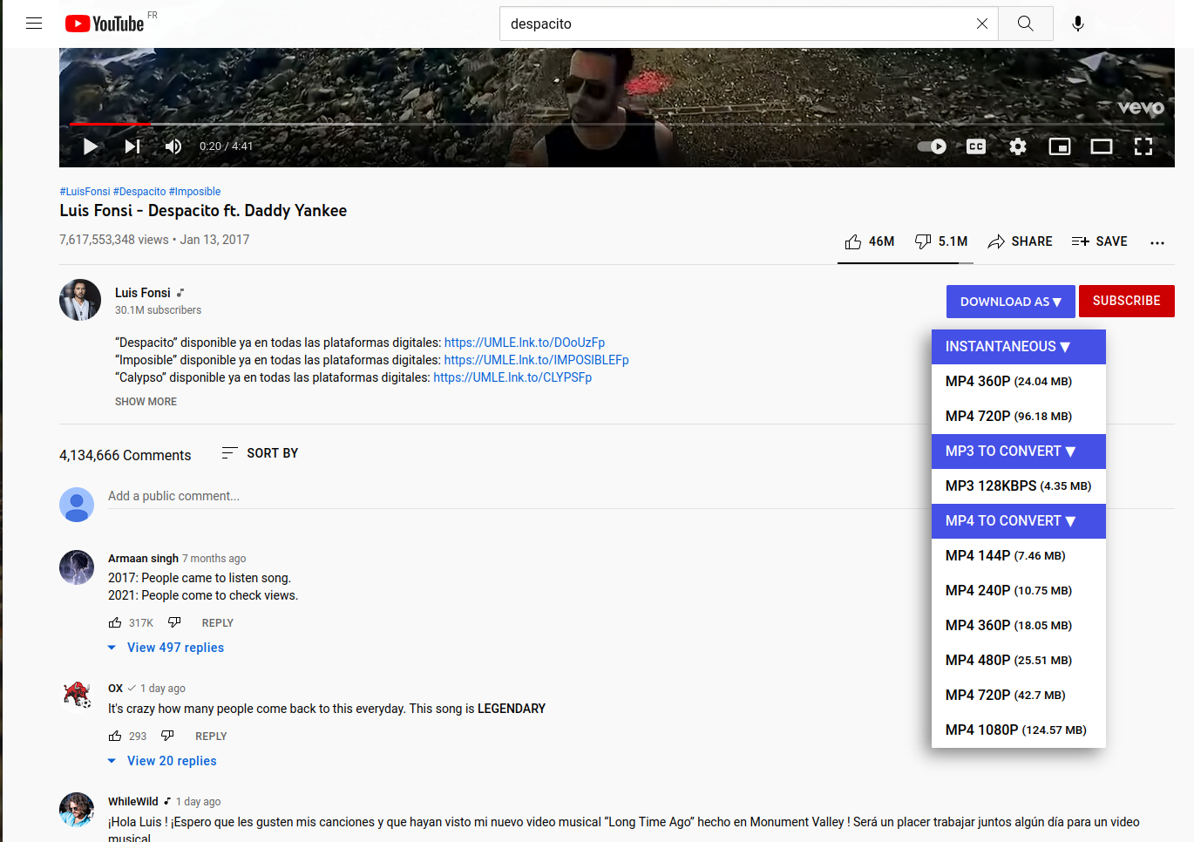Choose MP4 360P (18.05 MB)

pyautogui.click(x=1019, y=626)
